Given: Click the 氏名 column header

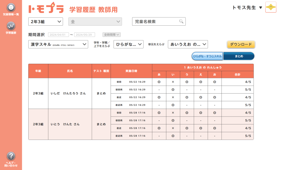Looking at the screenshot, I should (x=70, y=71).
